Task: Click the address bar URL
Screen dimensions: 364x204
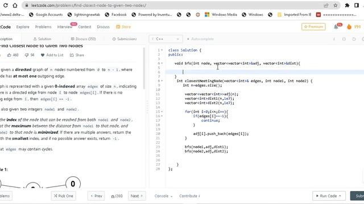Action: tap(89, 5)
